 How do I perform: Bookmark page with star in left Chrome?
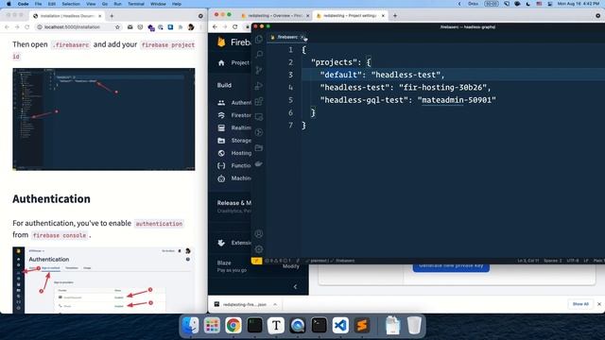tap(117, 27)
